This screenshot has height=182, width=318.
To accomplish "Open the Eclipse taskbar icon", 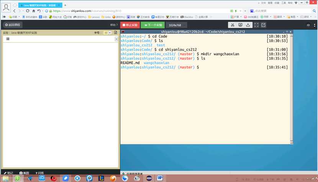I will [149, 178].
